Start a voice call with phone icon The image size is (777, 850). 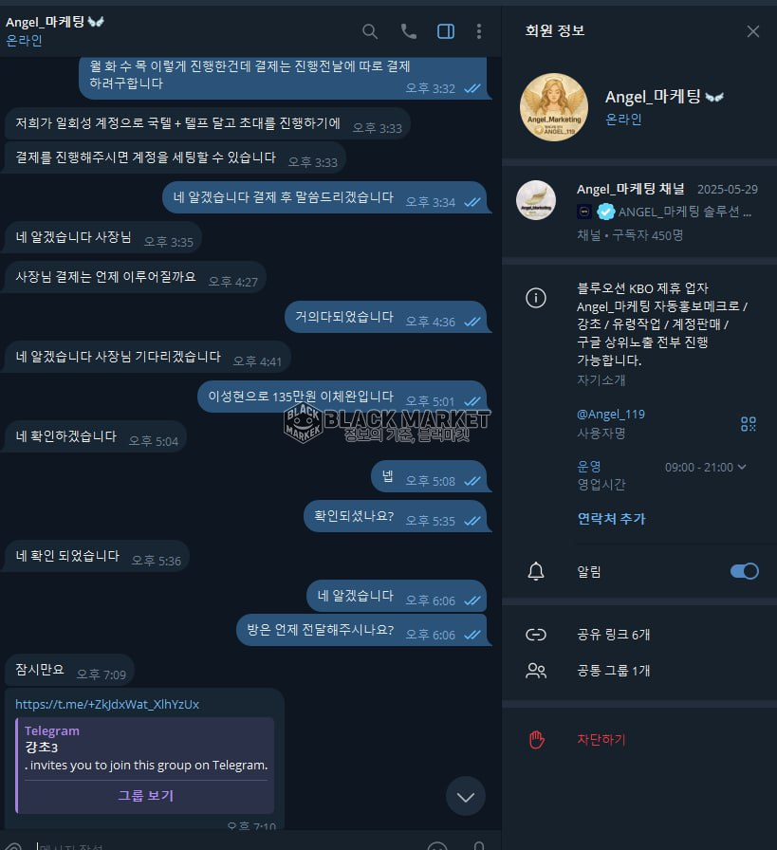click(408, 31)
